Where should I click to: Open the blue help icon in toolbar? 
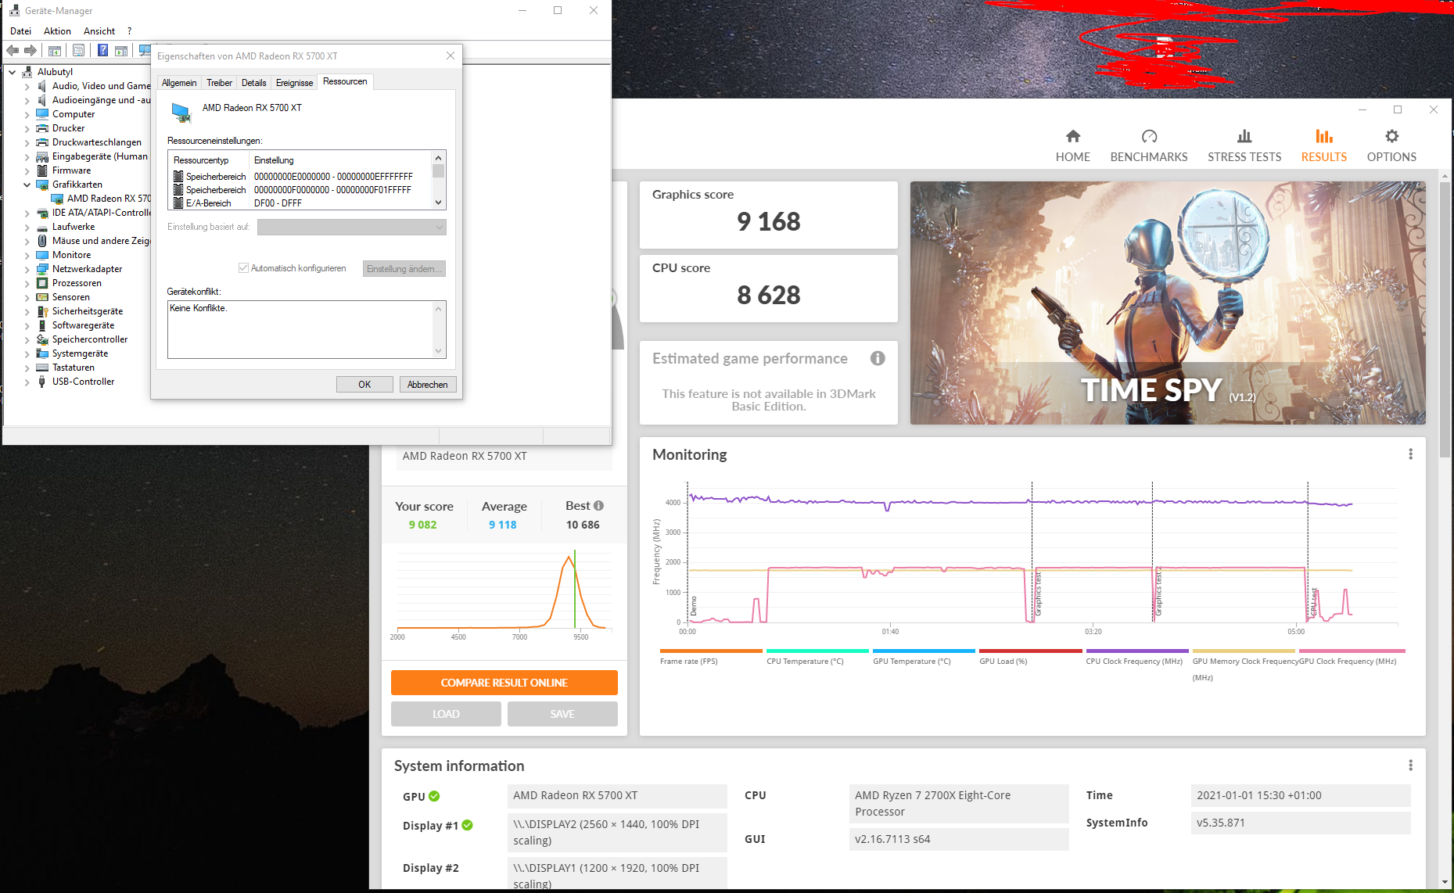coord(102,51)
